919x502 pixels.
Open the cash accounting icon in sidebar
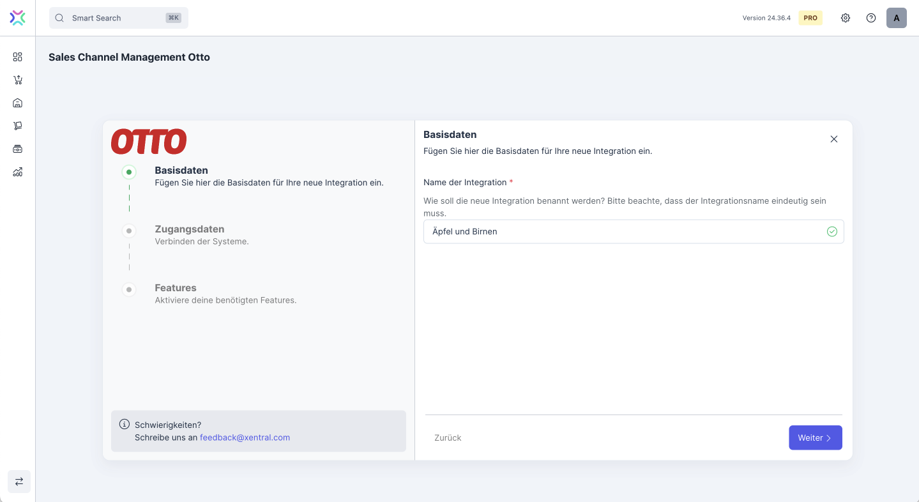17,149
